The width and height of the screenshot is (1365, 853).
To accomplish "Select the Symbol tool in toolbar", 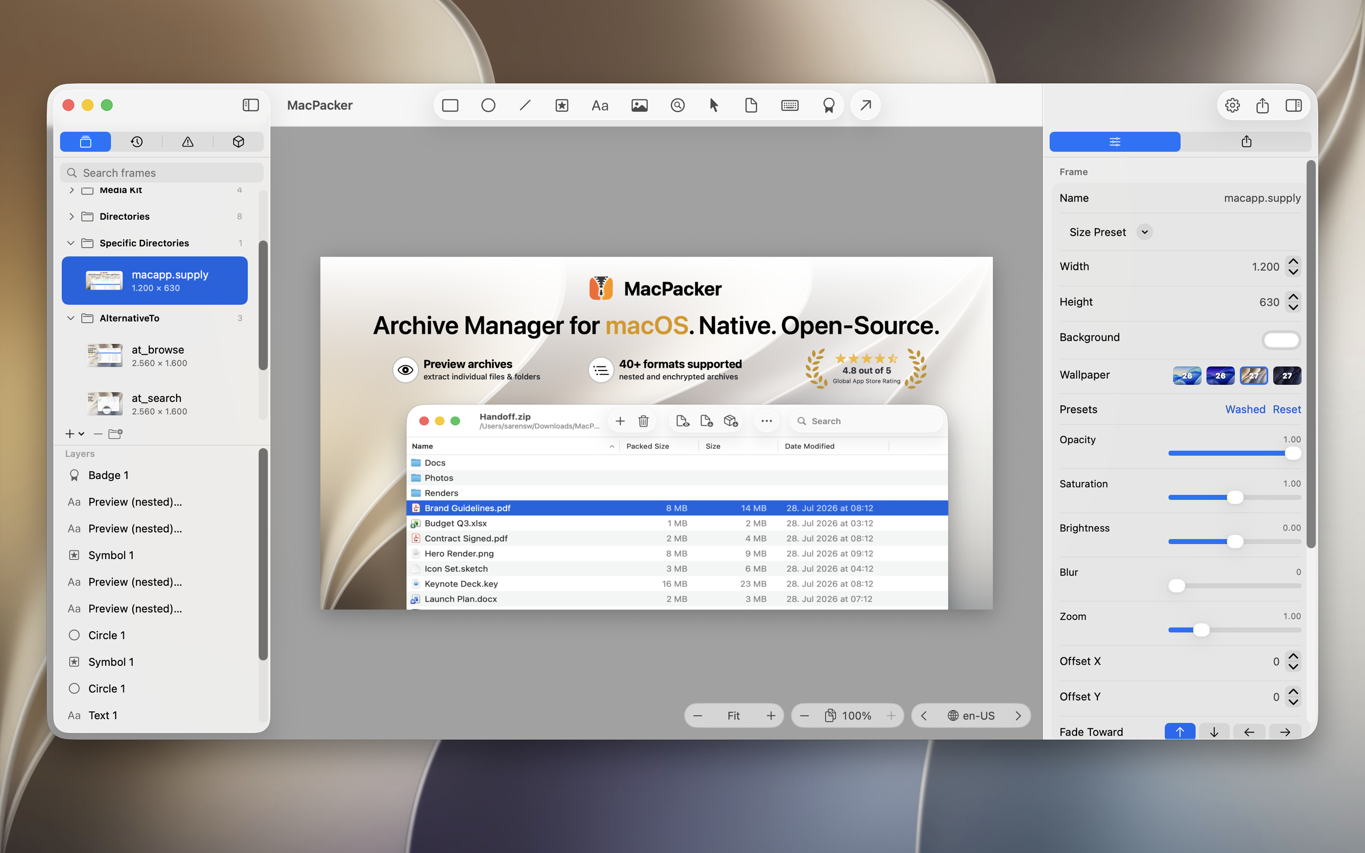I will tap(562, 106).
